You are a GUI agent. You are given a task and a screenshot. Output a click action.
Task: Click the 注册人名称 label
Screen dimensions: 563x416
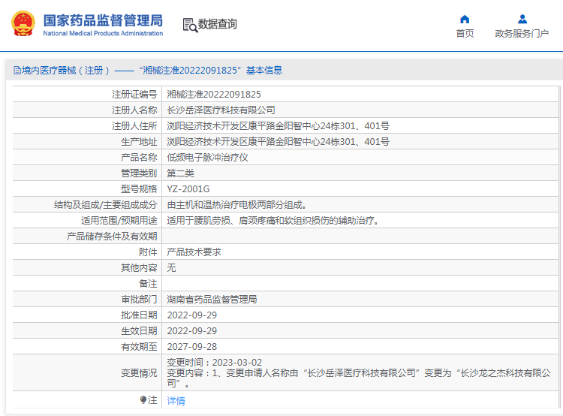[x=134, y=110]
